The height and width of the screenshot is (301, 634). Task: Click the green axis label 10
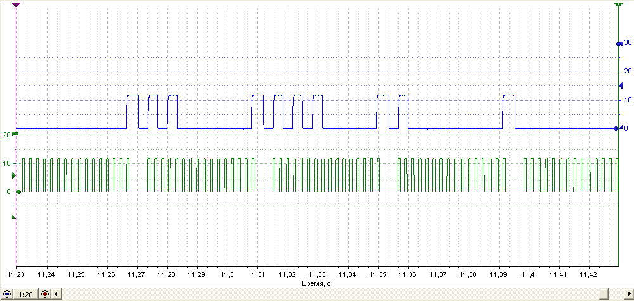pos(6,163)
